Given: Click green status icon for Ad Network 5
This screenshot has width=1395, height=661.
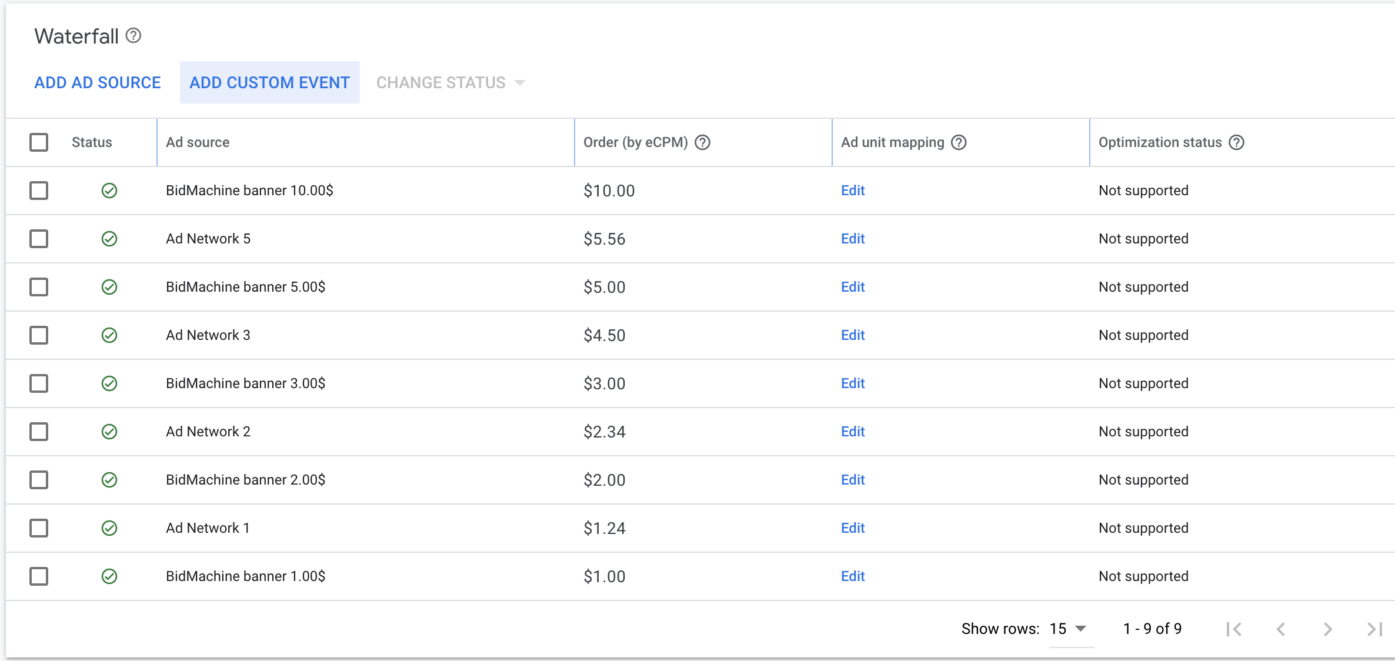Looking at the screenshot, I should [109, 239].
